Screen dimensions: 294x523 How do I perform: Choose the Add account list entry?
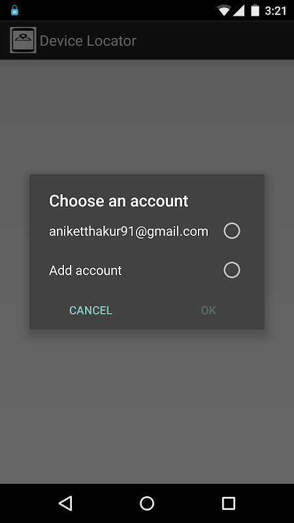(147, 270)
